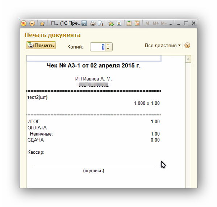This screenshot has width=217, height=207.
Task: Click the question mark help button
Action: click(x=187, y=45)
